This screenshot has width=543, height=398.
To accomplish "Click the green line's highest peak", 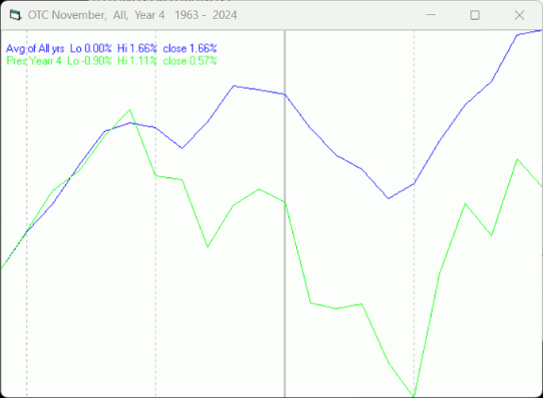I will [x=130, y=110].
